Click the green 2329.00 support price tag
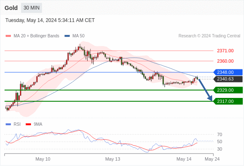Screen dimensions: 244x166 coord(228,90)
